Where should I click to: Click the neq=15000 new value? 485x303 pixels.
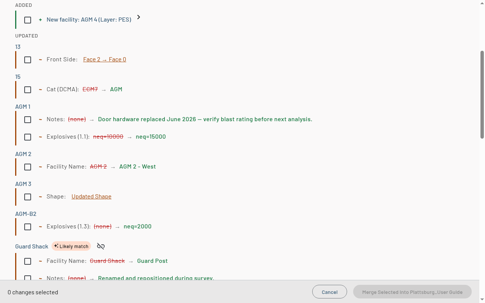tap(151, 137)
